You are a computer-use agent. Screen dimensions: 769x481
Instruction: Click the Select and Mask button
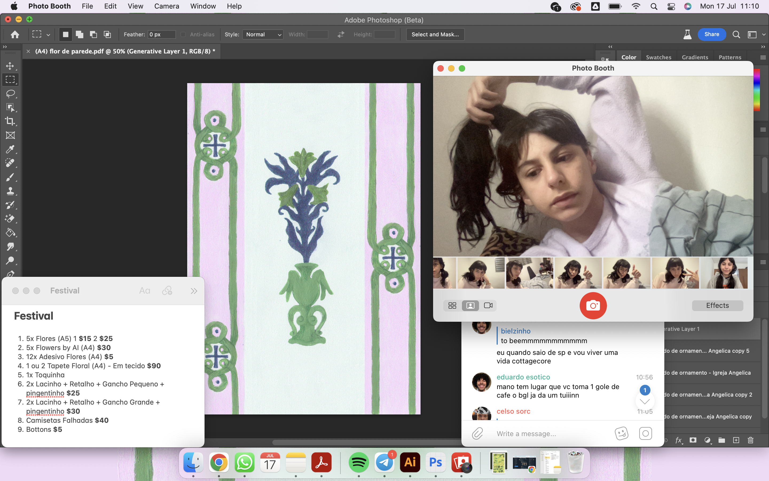tap(435, 34)
